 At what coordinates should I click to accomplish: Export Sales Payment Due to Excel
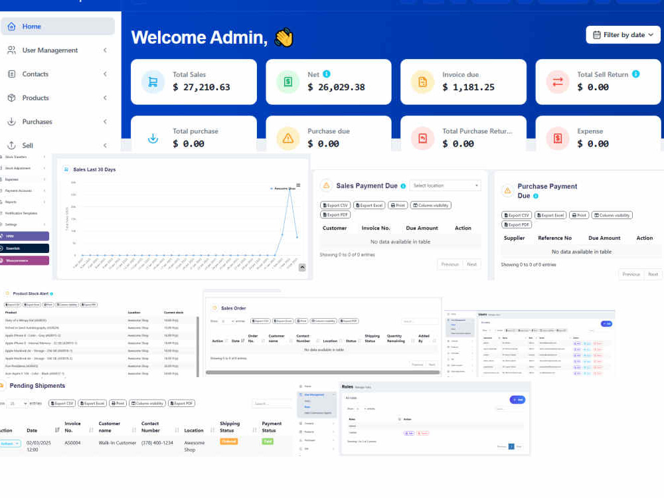pyautogui.click(x=369, y=205)
